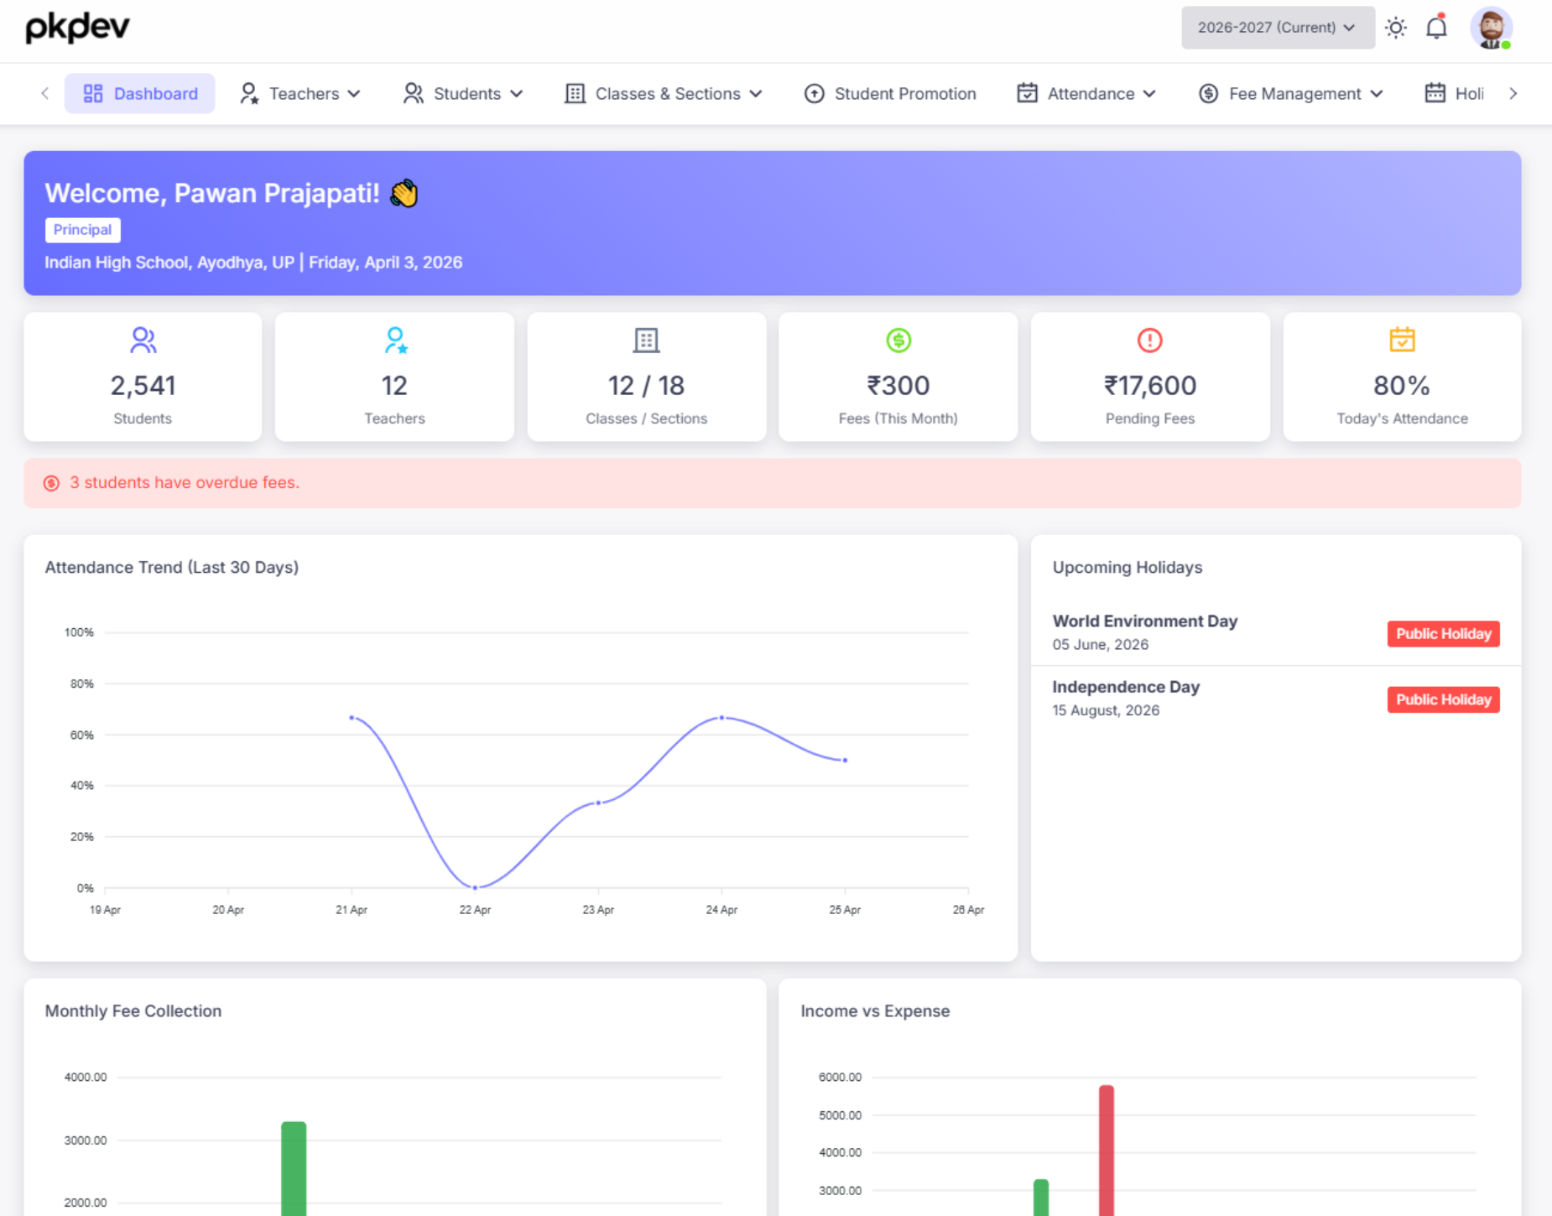Open the 80% Today's Attendance card

1402,377
